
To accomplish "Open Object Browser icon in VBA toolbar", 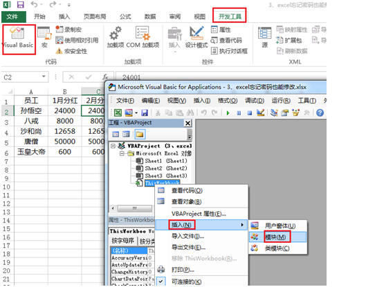I will click(295, 113).
